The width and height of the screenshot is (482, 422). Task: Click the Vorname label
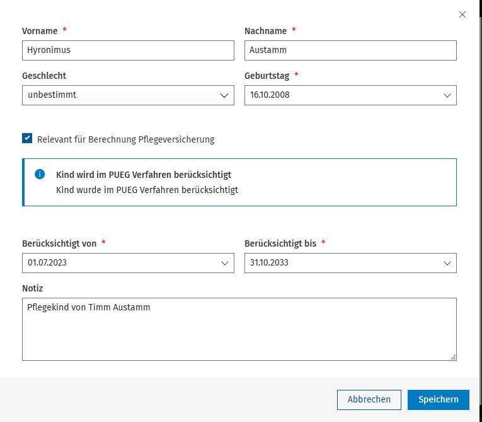40,31
